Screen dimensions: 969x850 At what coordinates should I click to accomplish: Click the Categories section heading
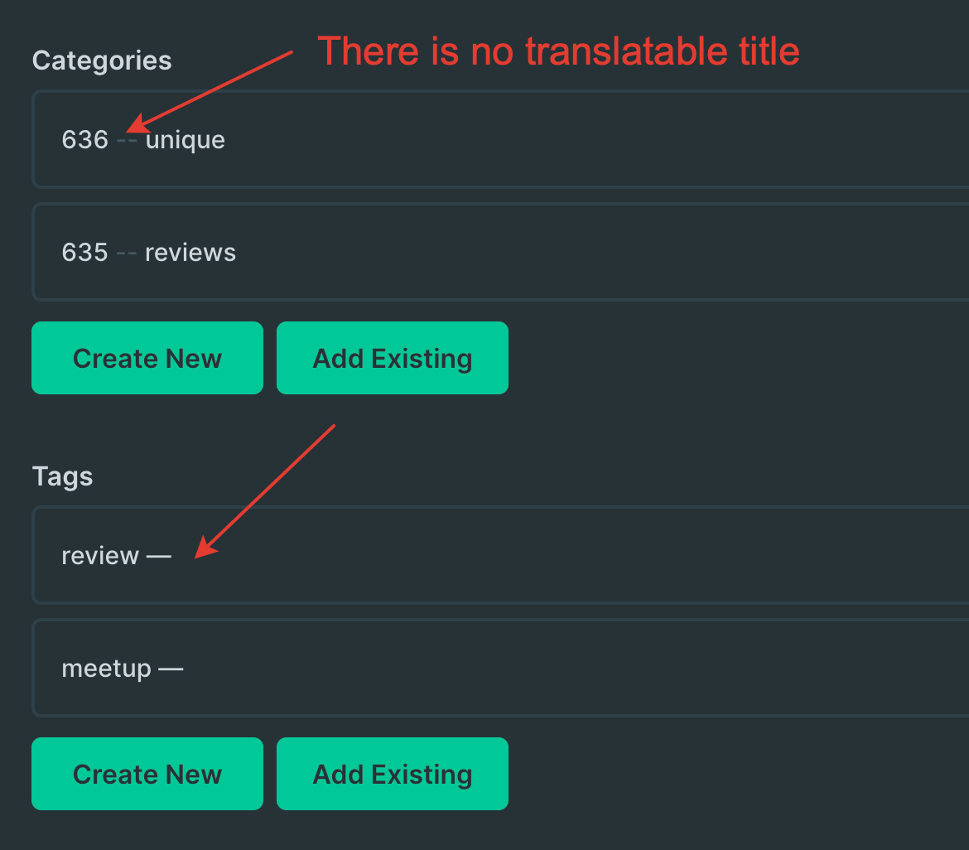point(101,60)
